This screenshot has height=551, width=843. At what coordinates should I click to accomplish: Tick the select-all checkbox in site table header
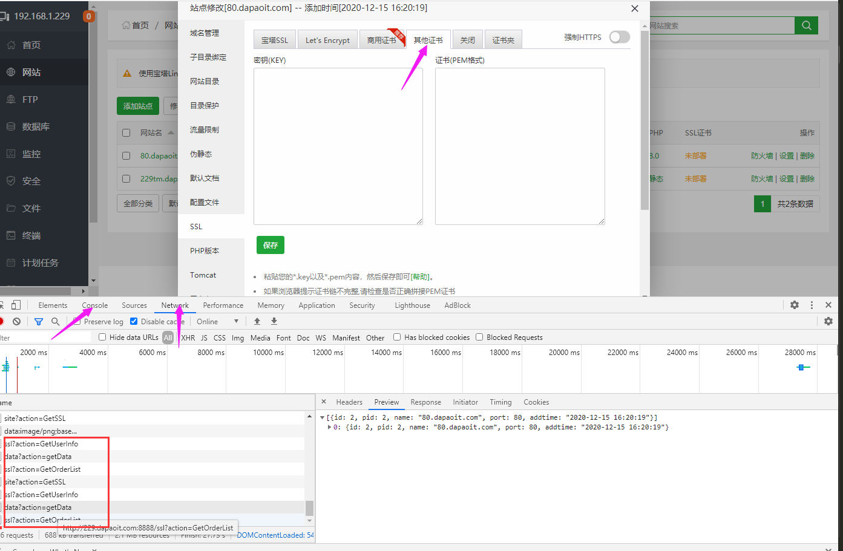126,132
